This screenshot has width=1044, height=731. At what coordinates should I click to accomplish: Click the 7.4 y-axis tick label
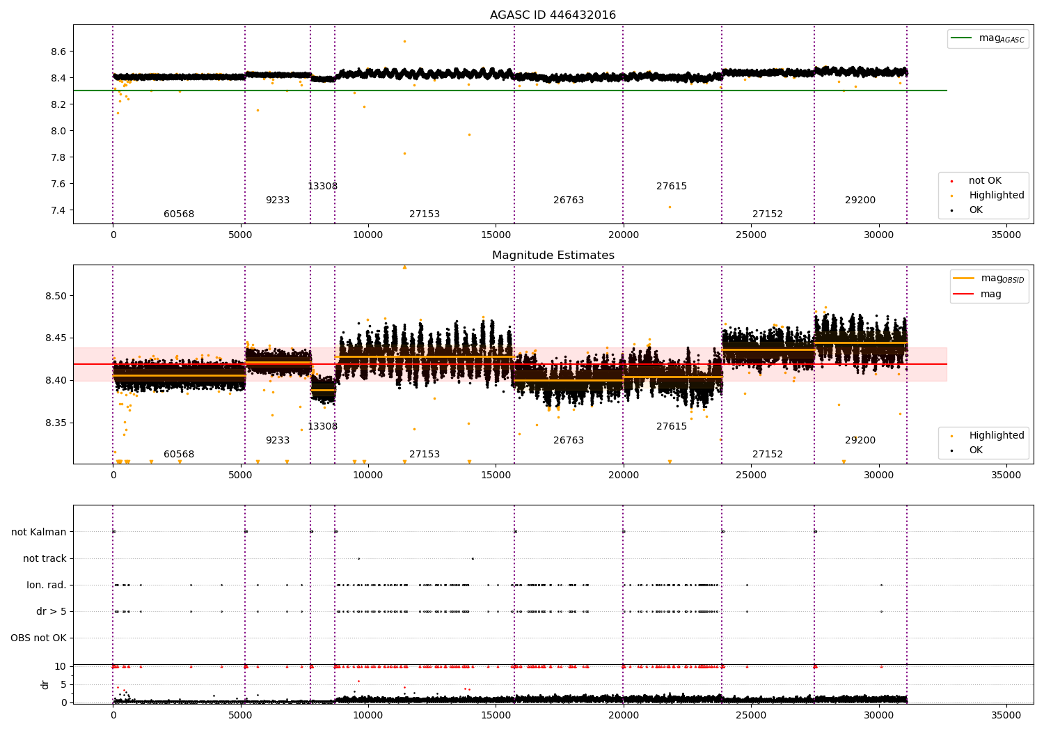[x=58, y=210]
